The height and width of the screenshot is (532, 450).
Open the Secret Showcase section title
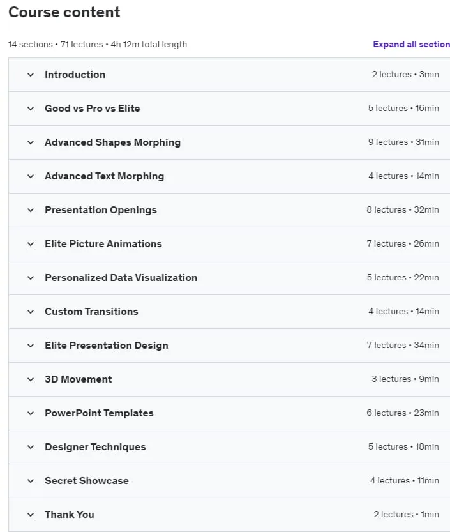tap(87, 481)
